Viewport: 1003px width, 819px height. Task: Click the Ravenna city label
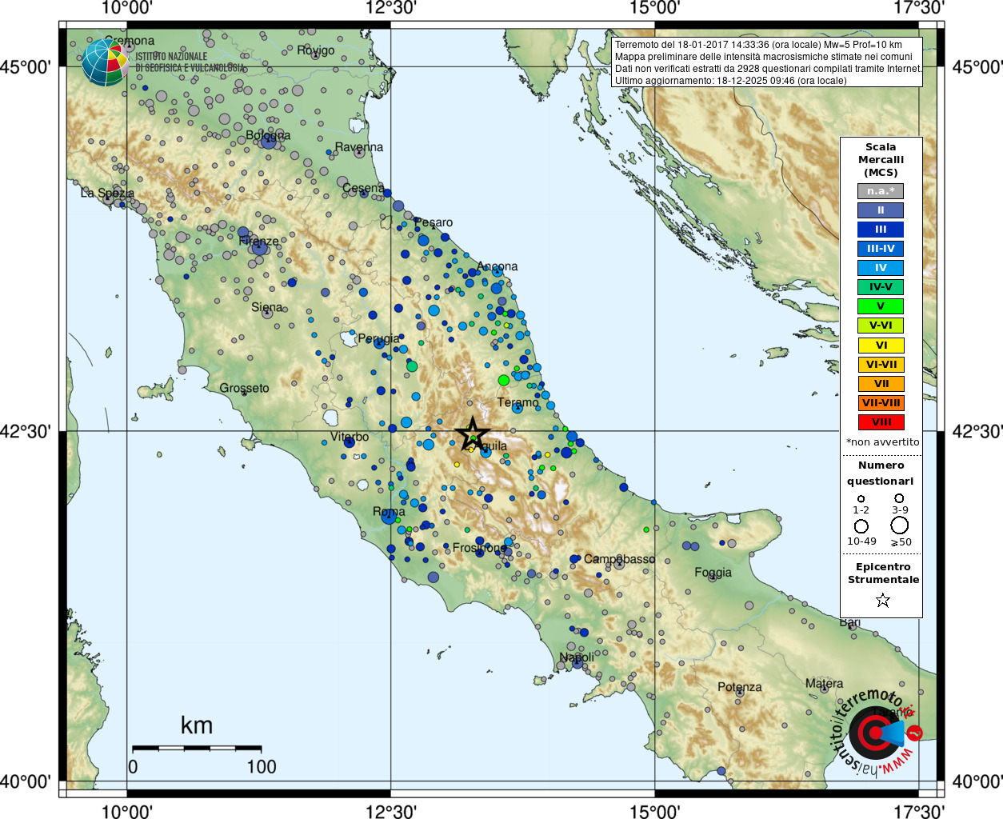[x=359, y=147]
